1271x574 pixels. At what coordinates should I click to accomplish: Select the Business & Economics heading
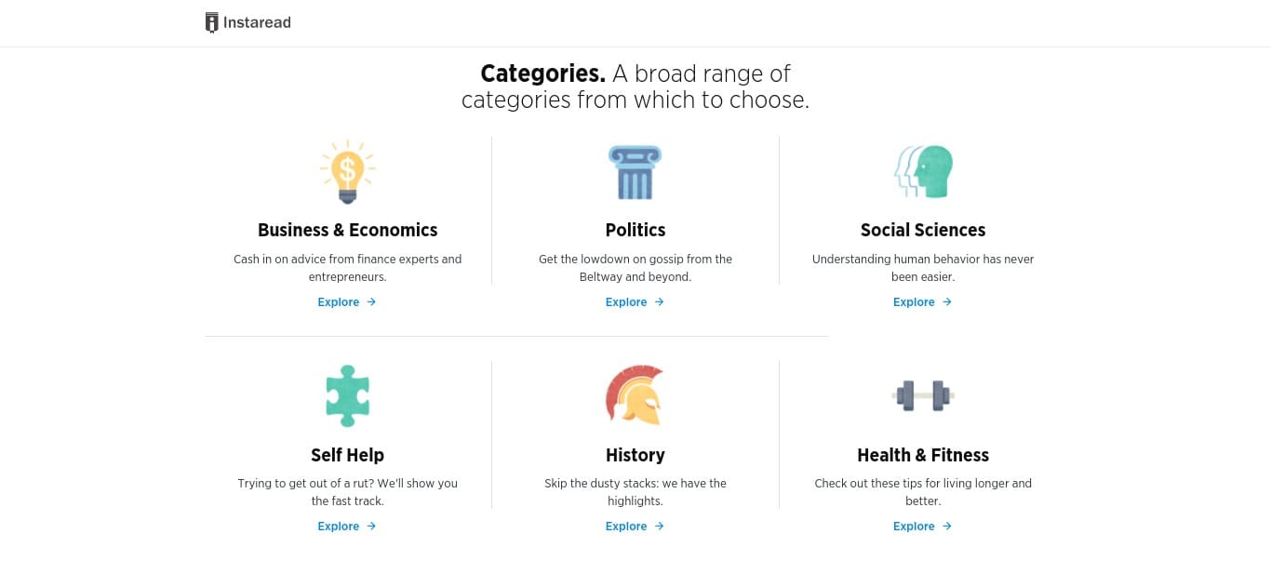pos(347,230)
